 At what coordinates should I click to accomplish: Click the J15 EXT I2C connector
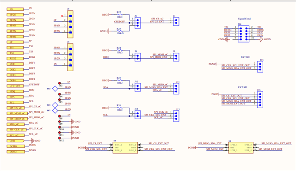point(260,67)
